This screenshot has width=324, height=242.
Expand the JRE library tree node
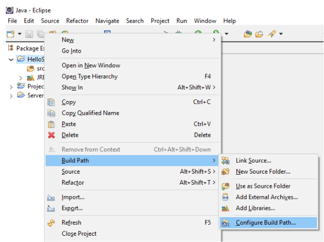[21, 77]
